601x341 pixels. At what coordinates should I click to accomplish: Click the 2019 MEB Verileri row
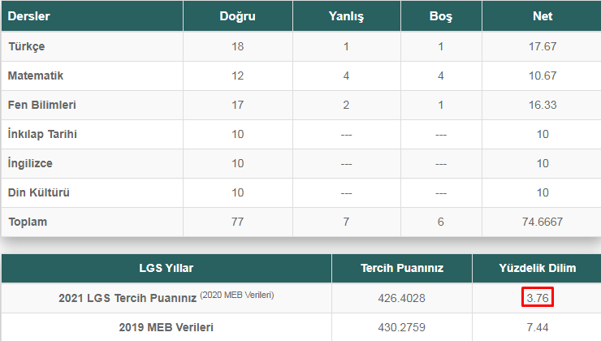300,327
